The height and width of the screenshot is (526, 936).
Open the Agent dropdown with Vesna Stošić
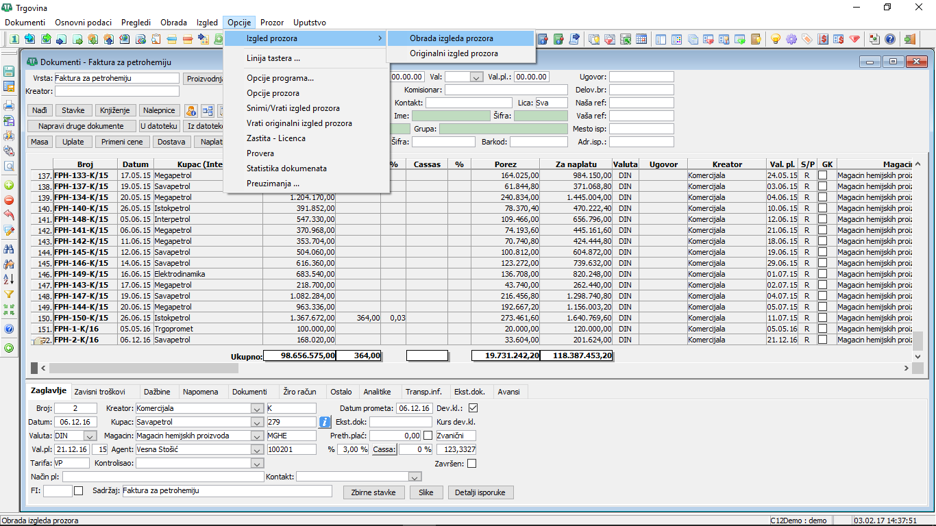click(x=257, y=450)
